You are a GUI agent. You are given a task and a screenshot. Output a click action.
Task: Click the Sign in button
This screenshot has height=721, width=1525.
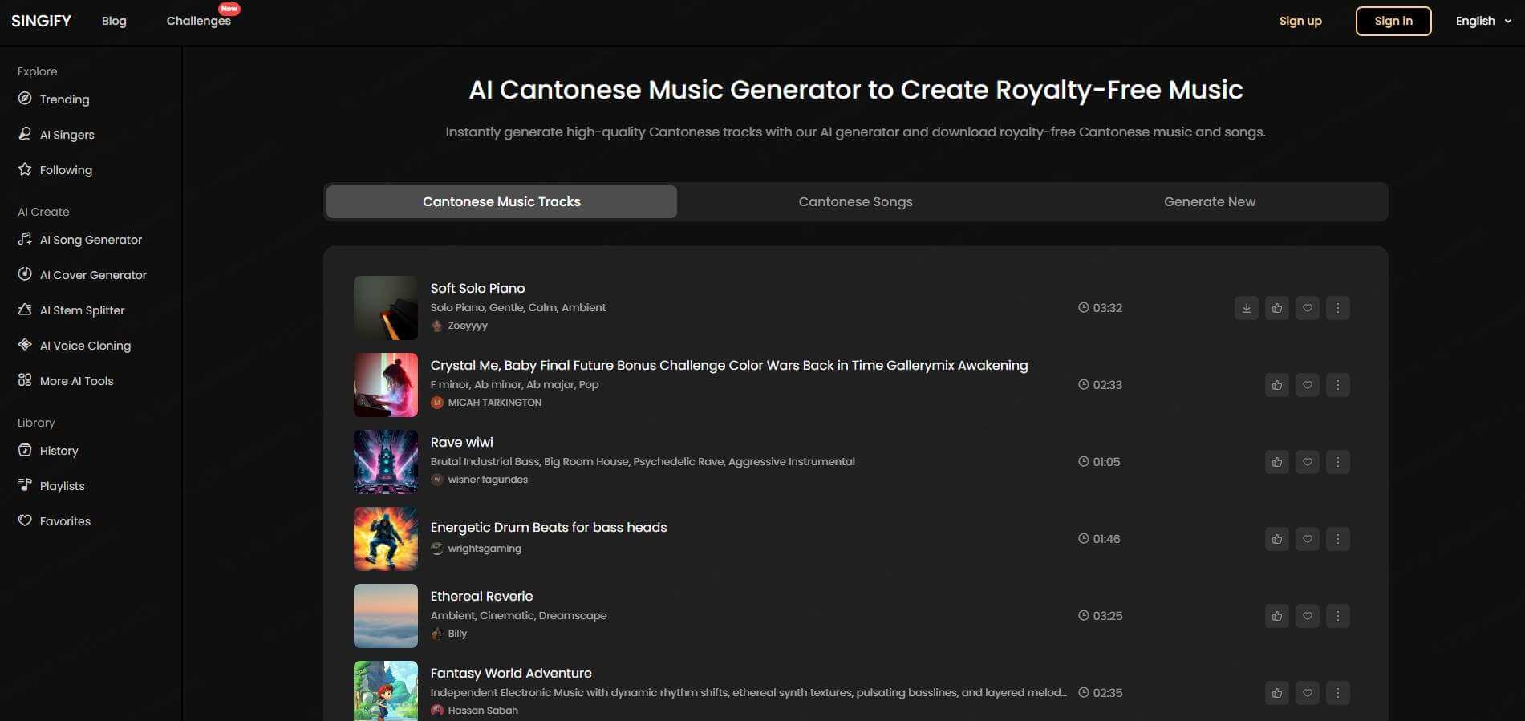[x=1393, y=21]
